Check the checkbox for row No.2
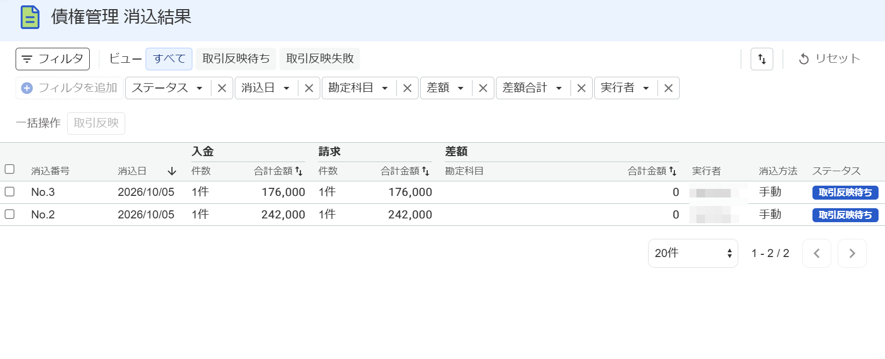 coord(10,215)
